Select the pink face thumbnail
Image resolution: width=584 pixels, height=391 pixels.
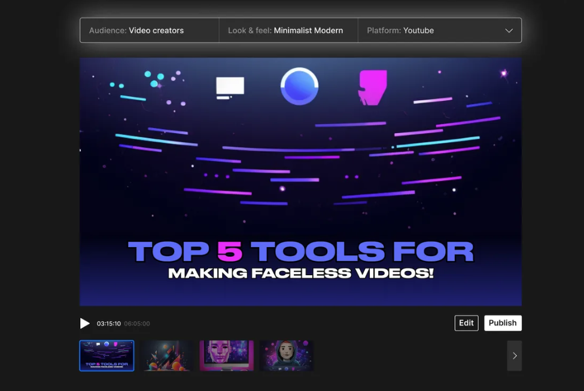[x=226, y=356]
